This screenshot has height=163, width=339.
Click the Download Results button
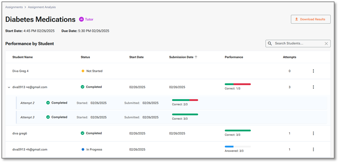(x=310, y=19)
